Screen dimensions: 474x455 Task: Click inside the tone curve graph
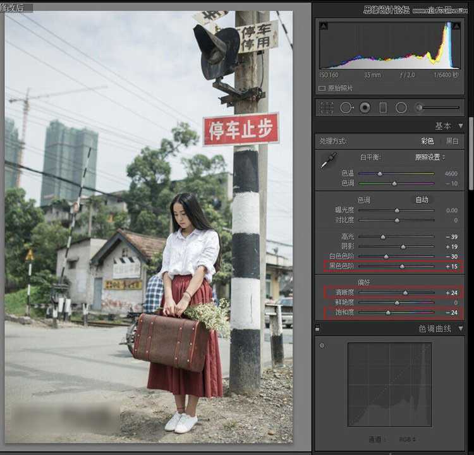coord(390,385)
